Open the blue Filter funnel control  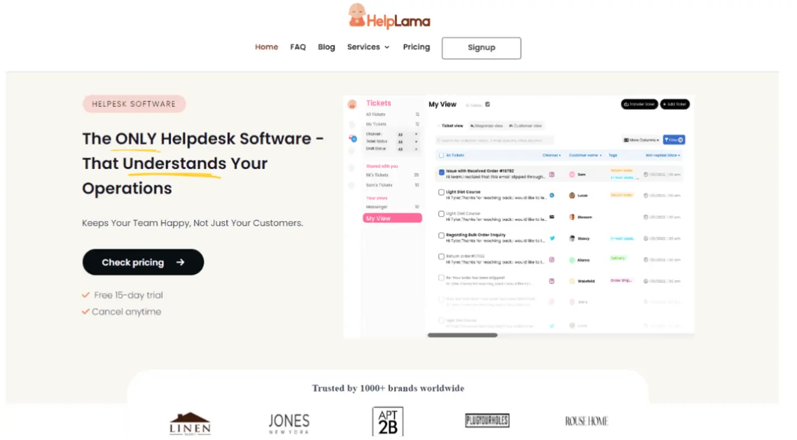pos(674,140)
